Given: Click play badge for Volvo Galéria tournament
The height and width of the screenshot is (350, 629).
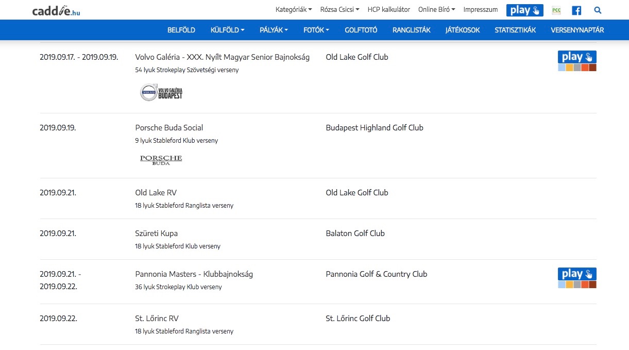Looking at the screenshot, I should pyautogui.click(x=577, y=61).
